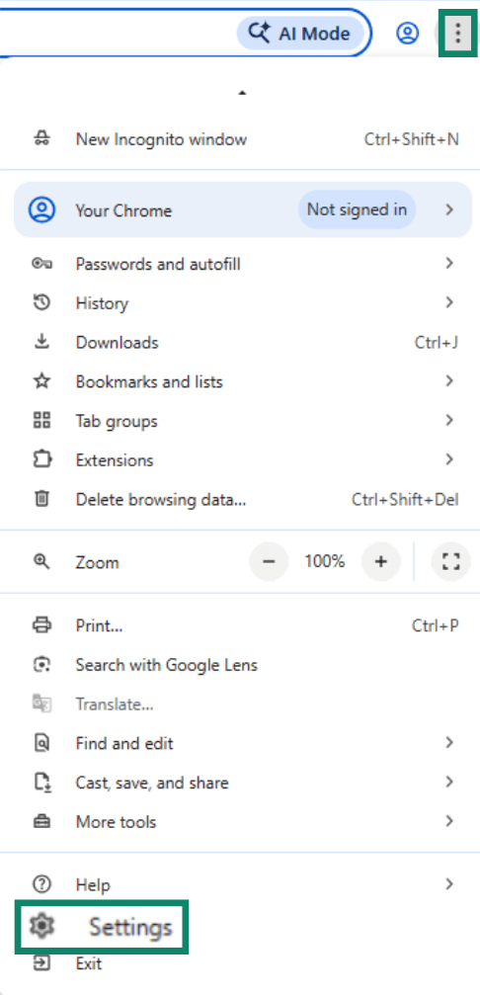
Task: Activate the AI Mode button
Action: [x=300, y=33]
